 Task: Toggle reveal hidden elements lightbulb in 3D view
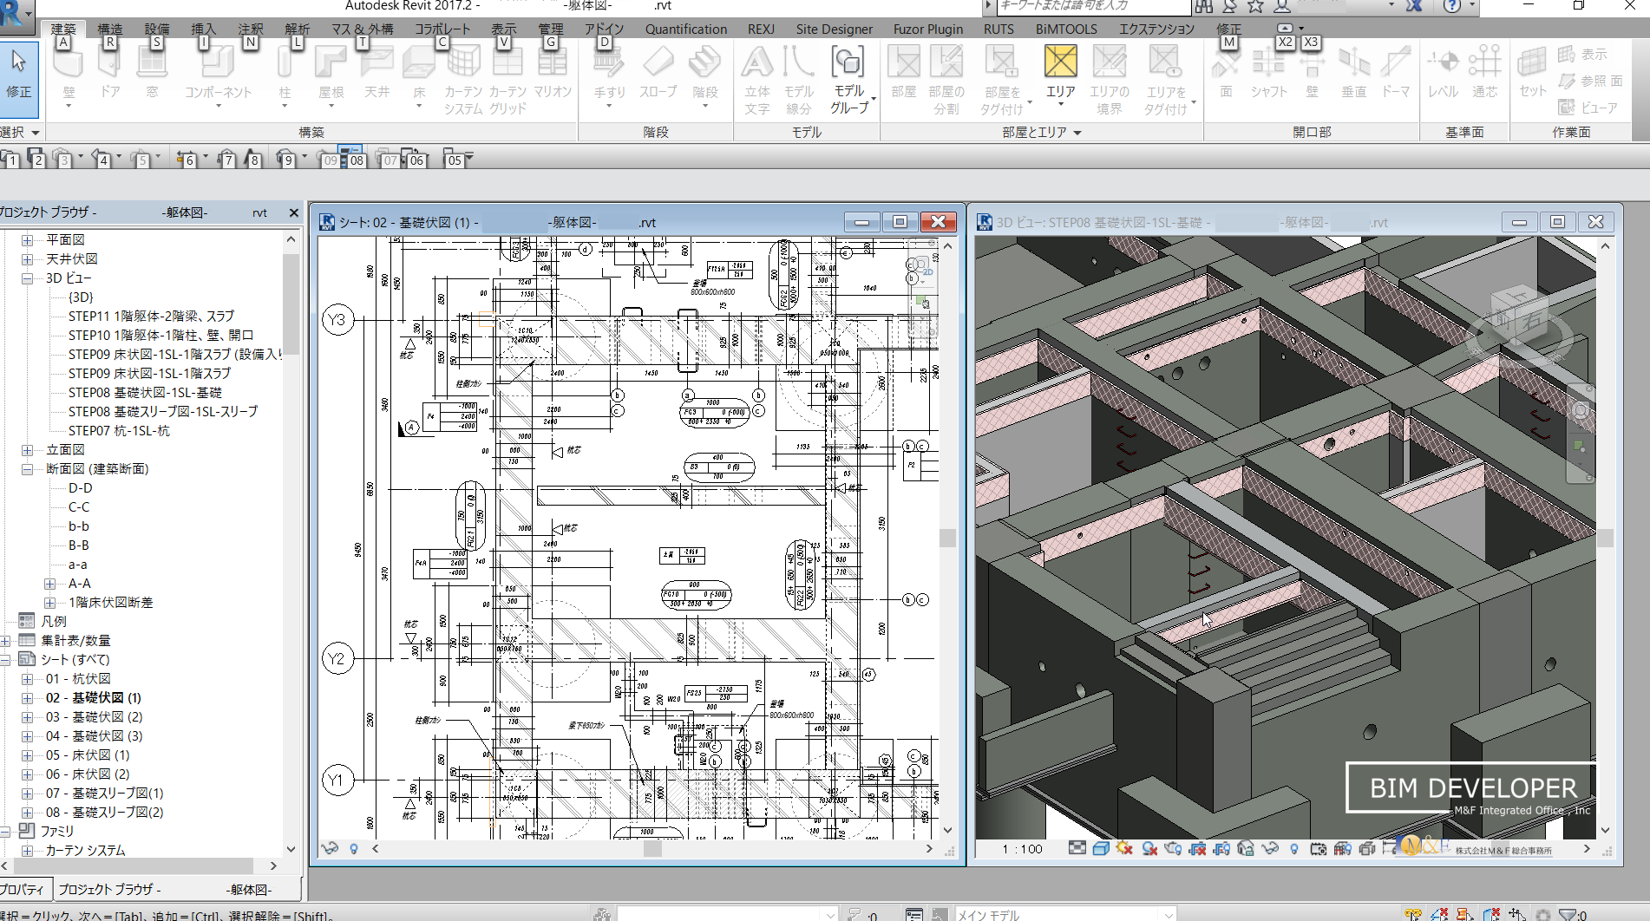[1293, 848]
